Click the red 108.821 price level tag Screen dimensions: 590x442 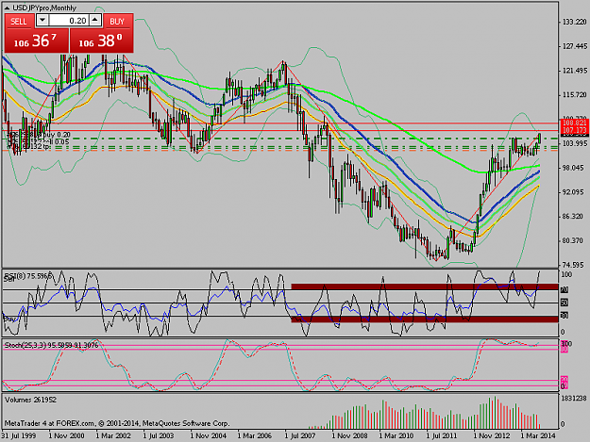[574, 123]
